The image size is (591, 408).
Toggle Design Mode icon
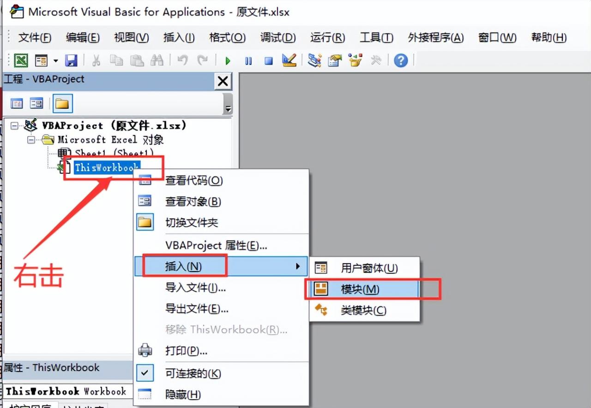pos(289,60)
